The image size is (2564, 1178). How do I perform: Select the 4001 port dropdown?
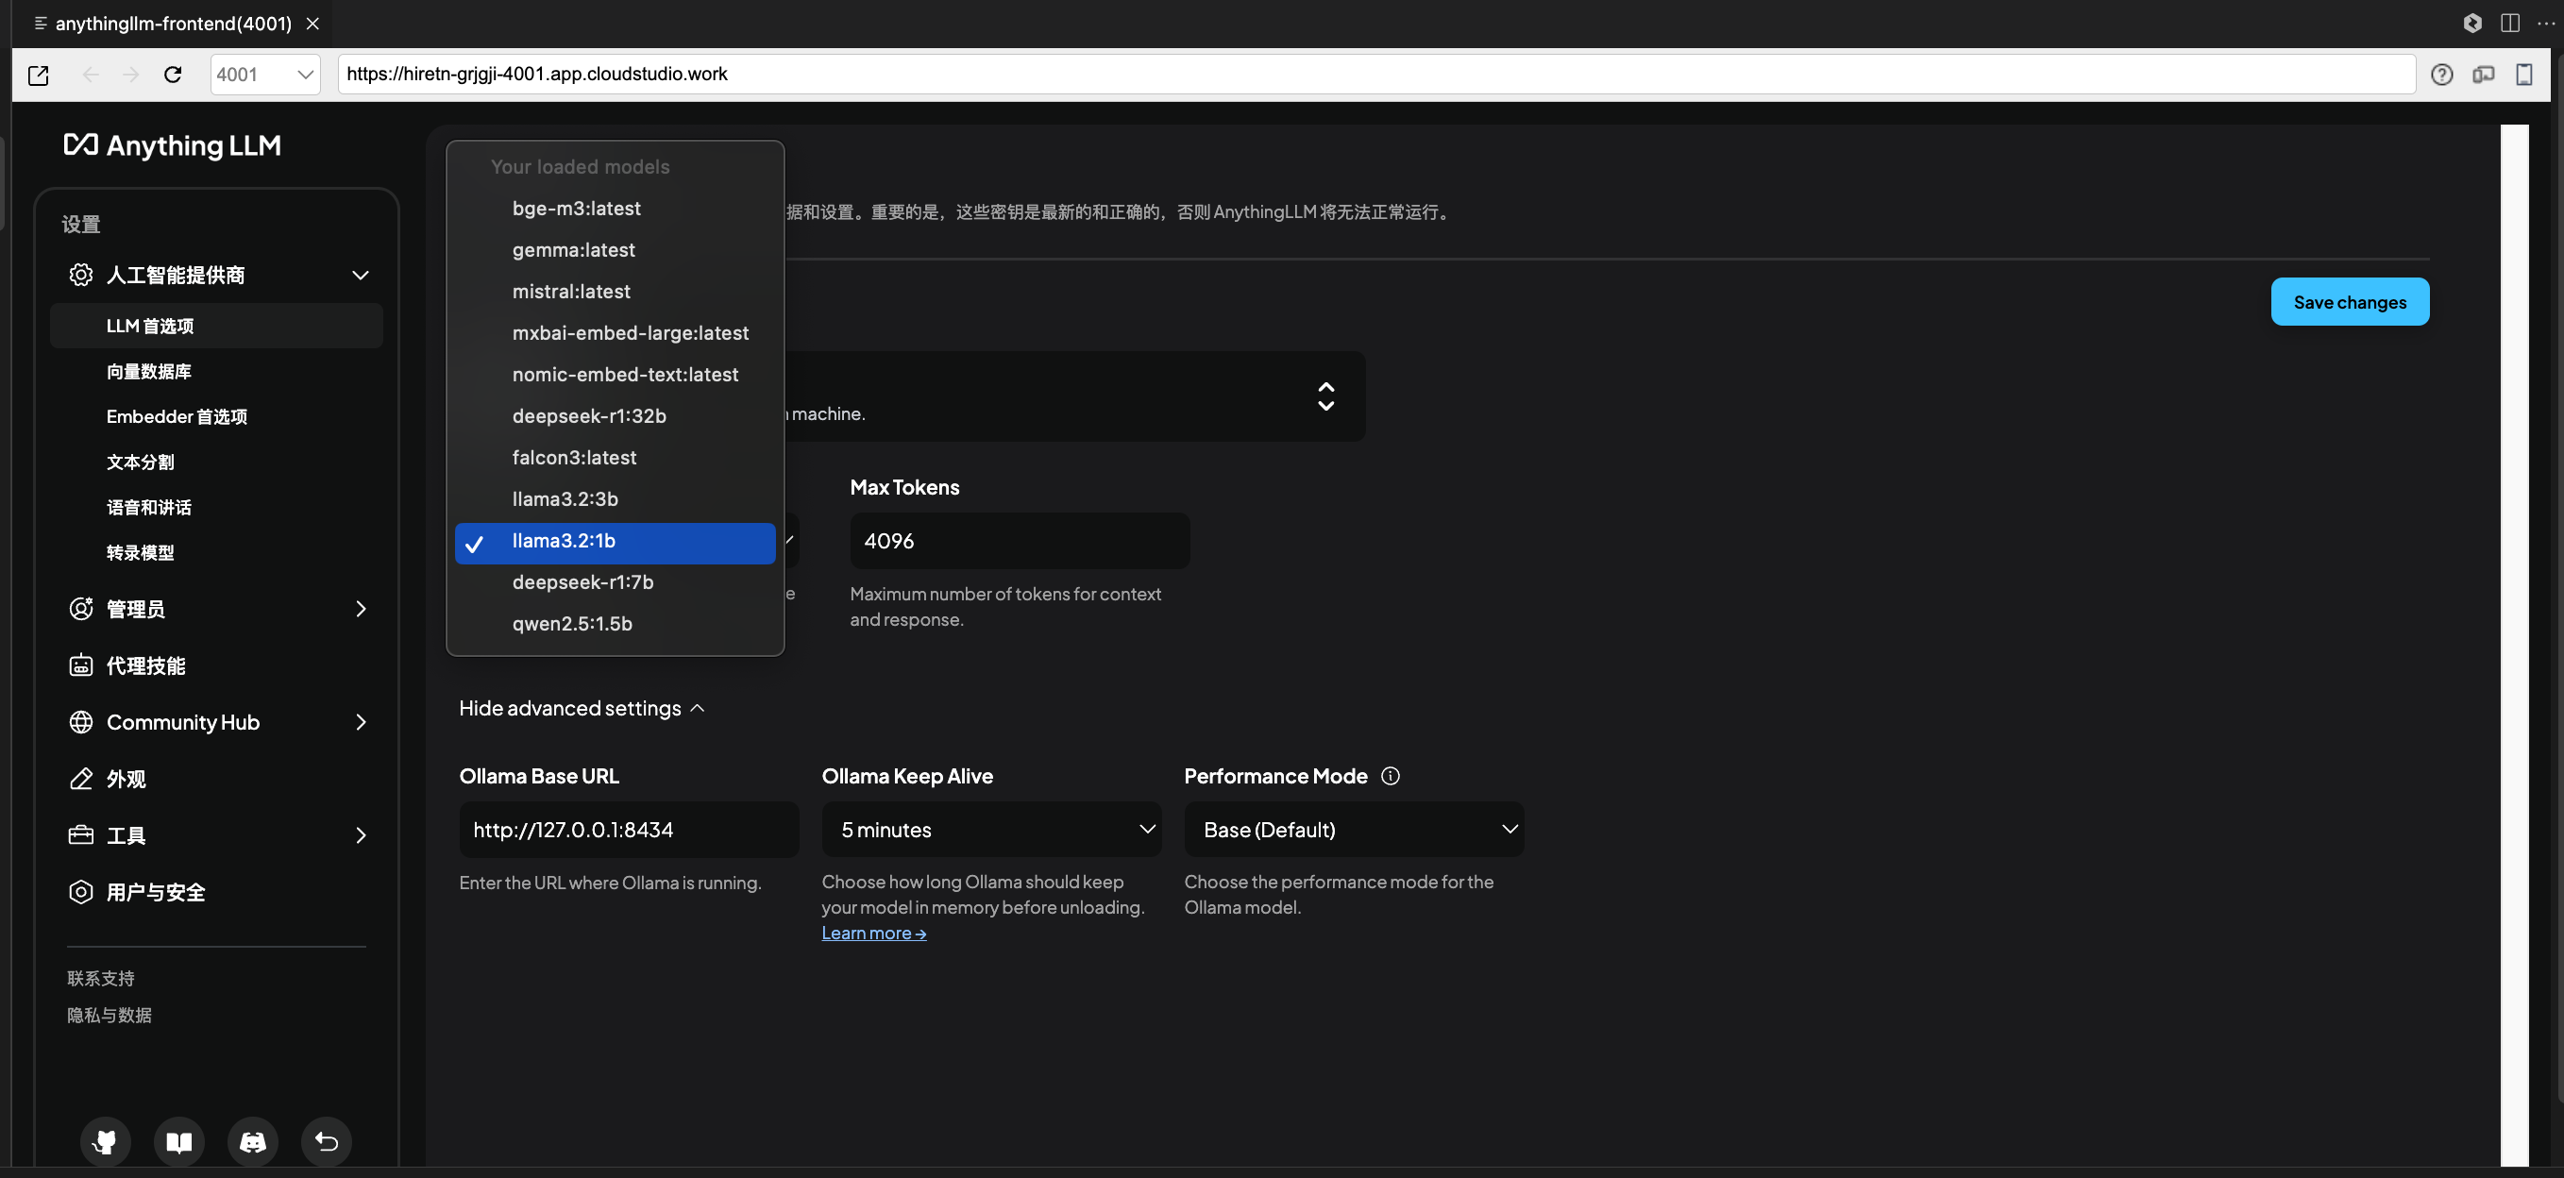264,75
